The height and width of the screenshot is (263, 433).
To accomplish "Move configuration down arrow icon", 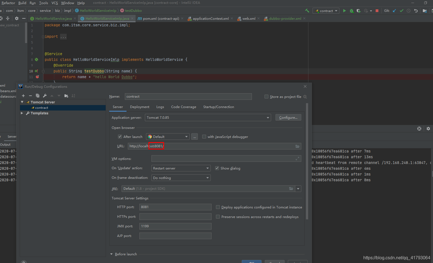I will [x=59, y=96].
